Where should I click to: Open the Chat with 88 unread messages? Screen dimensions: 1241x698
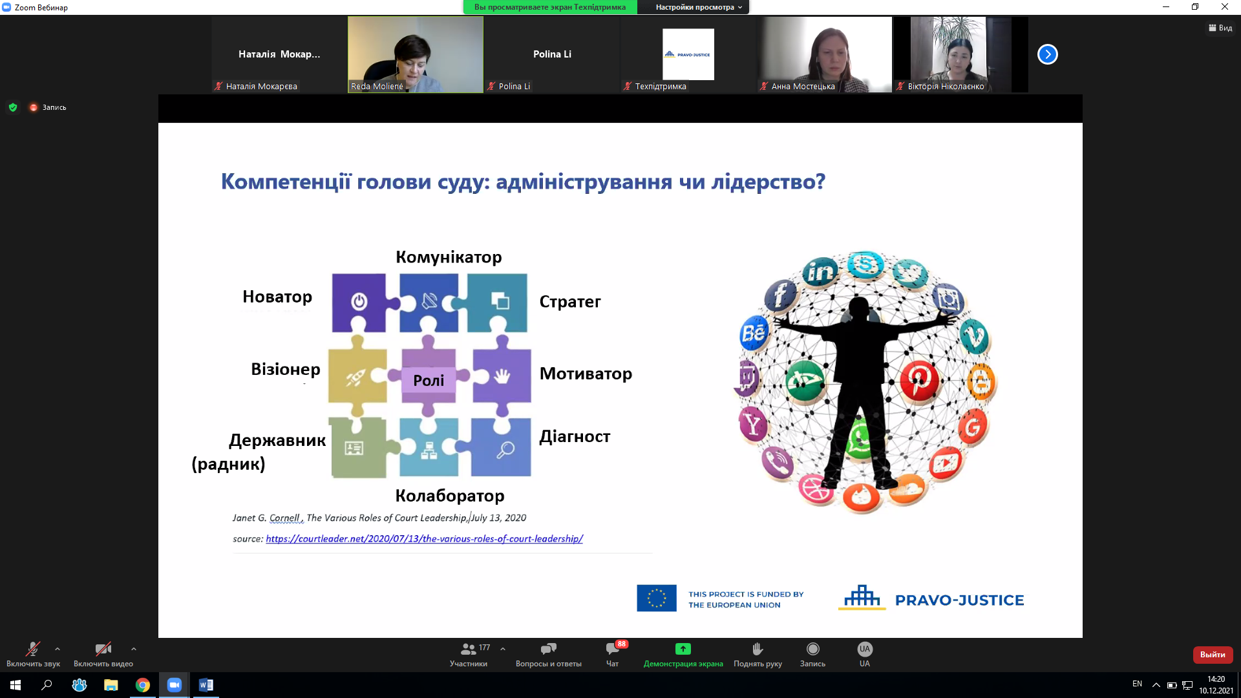tap(612, 649)
